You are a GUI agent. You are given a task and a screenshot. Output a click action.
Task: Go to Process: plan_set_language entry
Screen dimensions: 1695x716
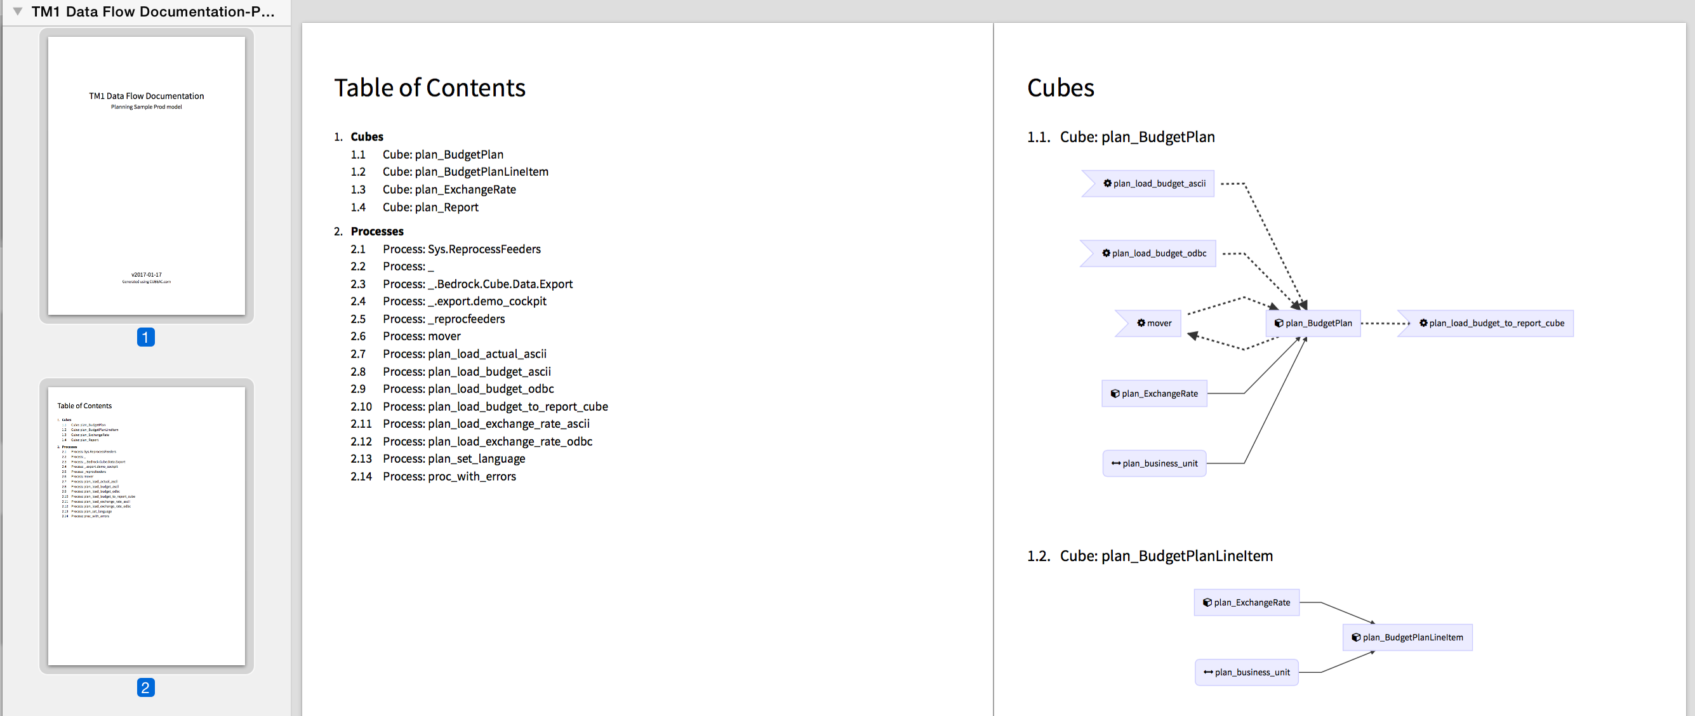(453, 459)
